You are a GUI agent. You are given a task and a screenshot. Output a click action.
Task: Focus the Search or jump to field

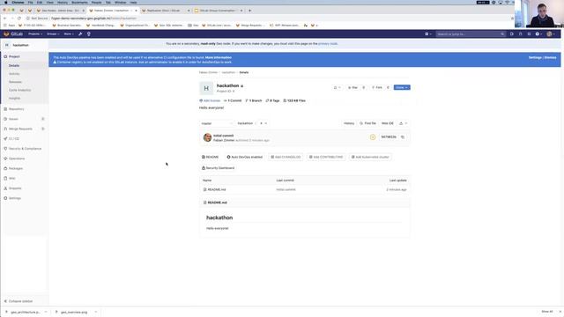coord(471,34)
